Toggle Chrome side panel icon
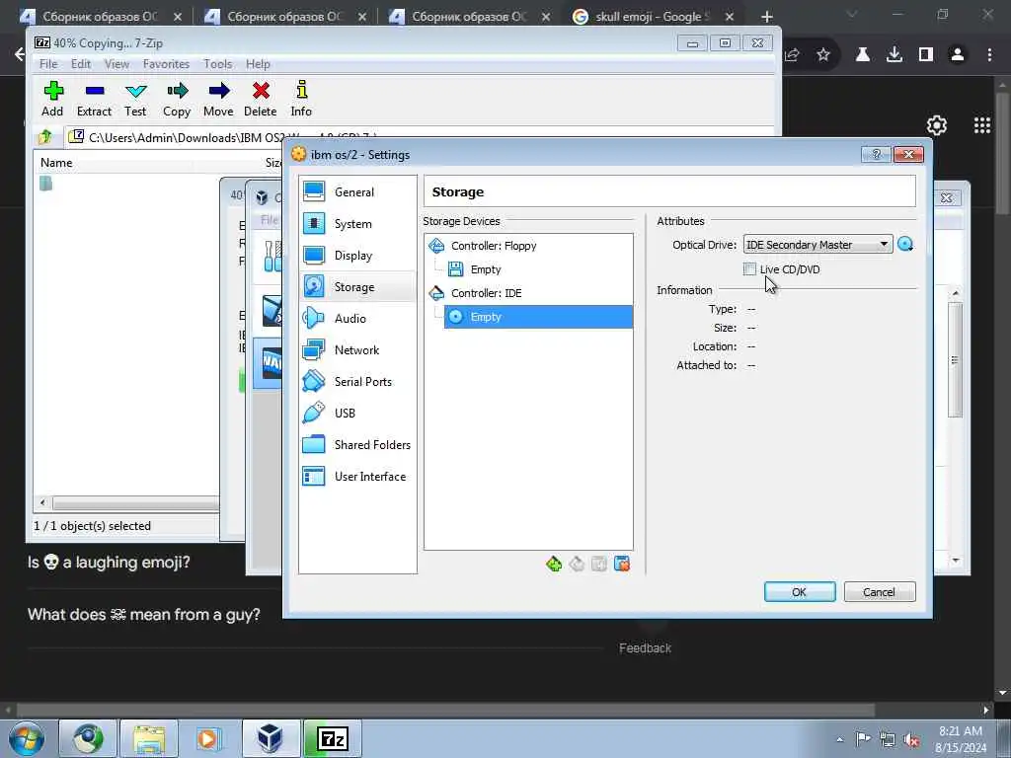 tap(926, 55)
